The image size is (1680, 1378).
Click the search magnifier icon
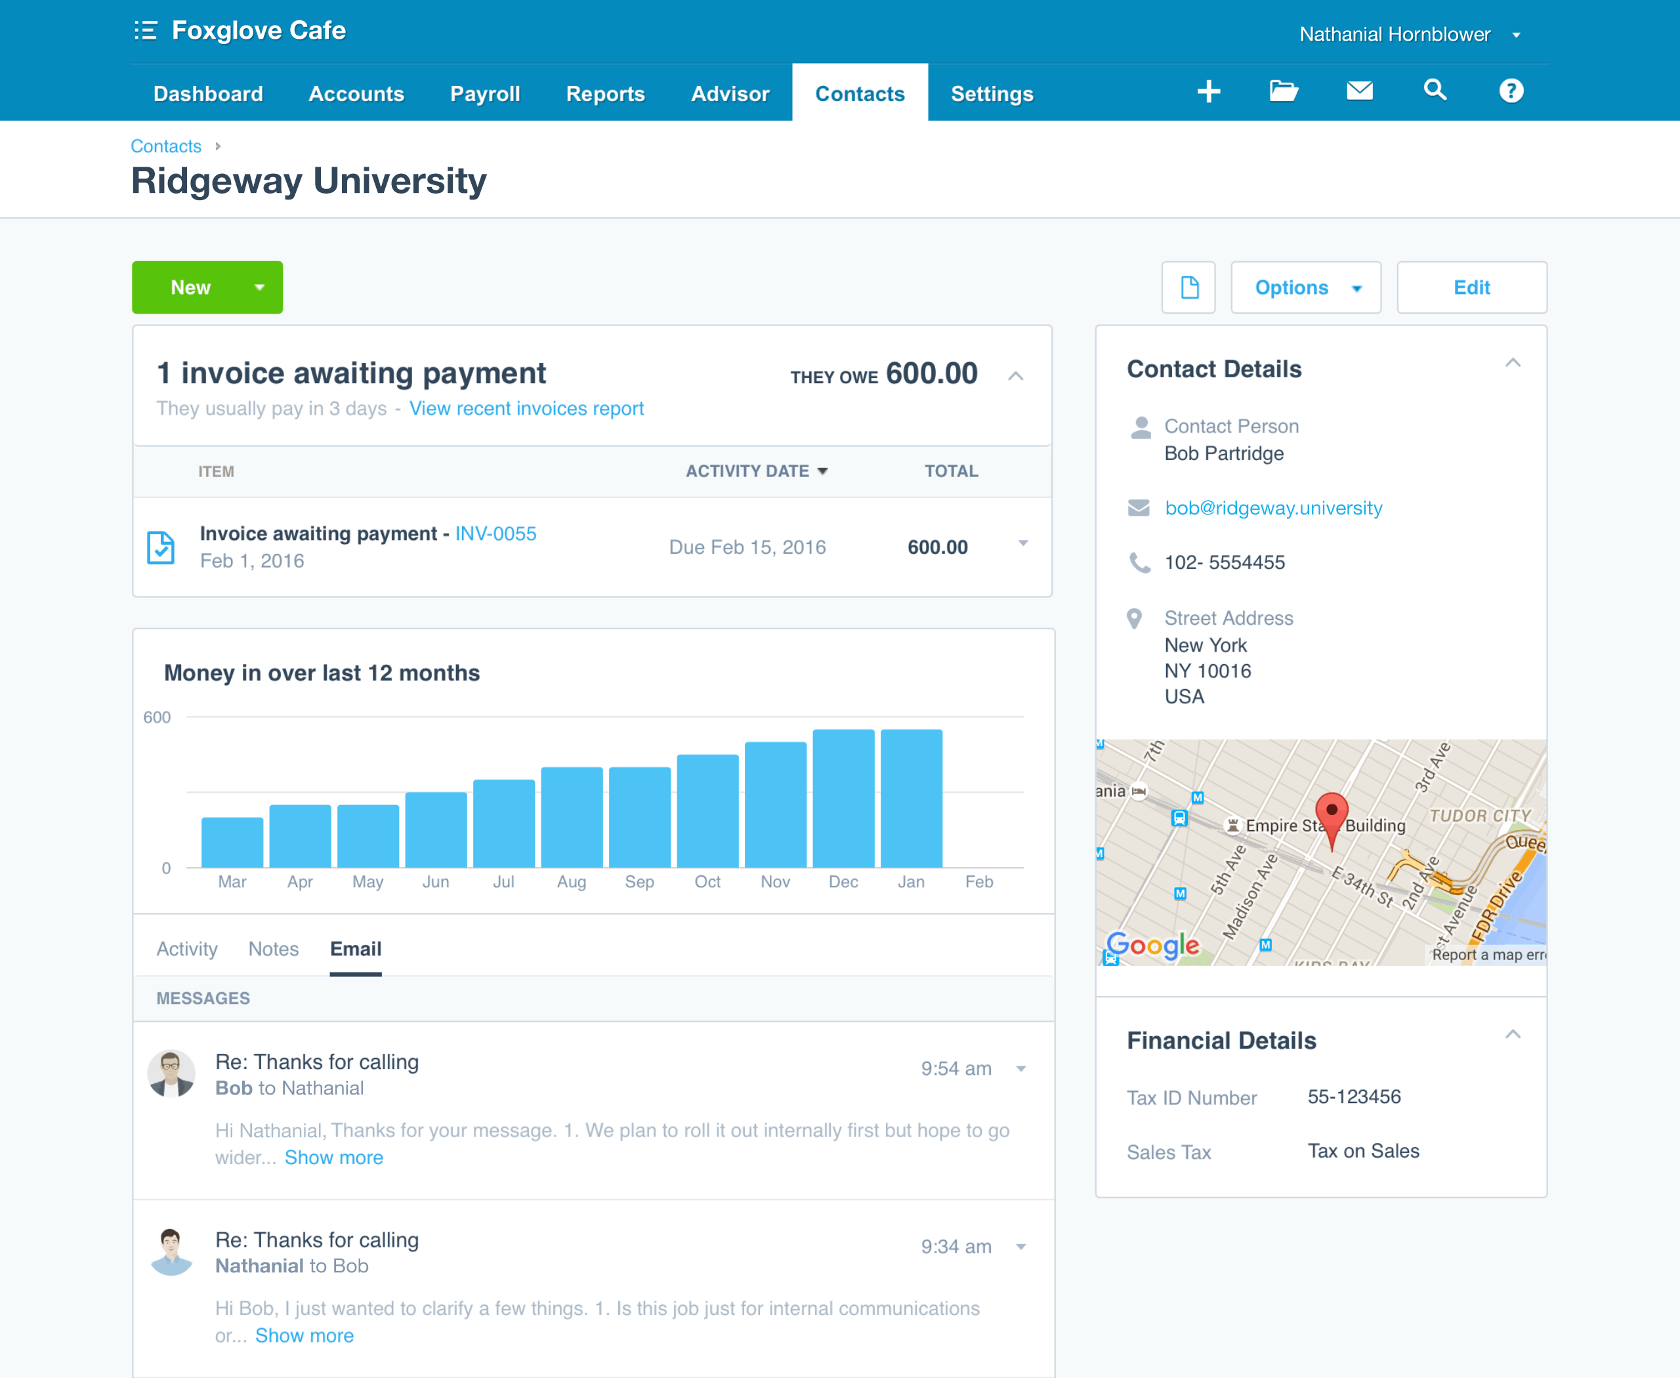coord(1435,91)
